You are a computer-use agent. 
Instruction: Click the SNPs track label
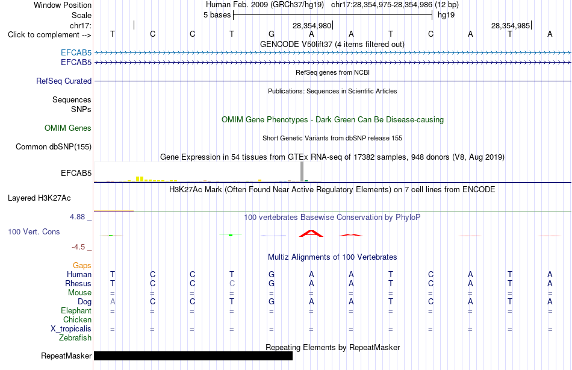[81, 109]
